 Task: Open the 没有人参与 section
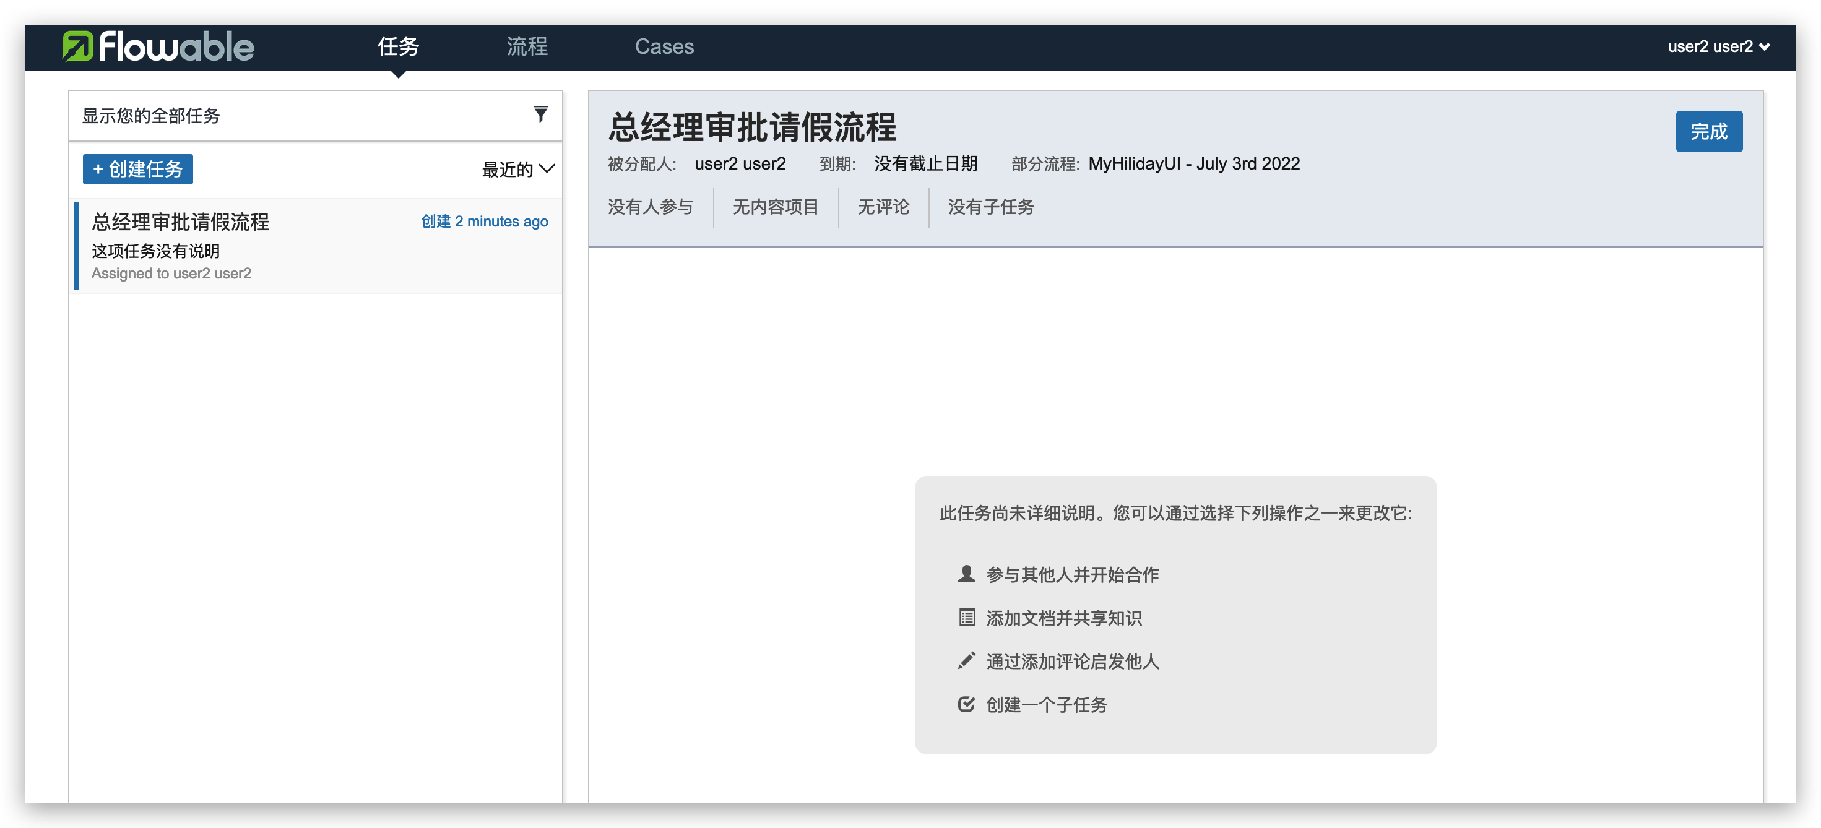click(x=651, y=207)
